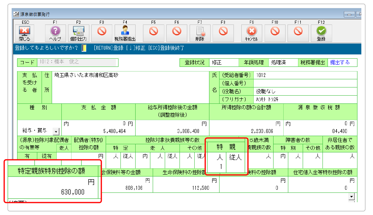This screenshot has height=215, width=373.
Task: Click the scrollbar down arrow
Action: 352,197
